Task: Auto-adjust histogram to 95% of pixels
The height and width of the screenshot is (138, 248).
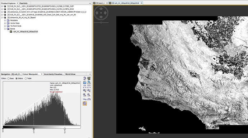Action: 84,87
